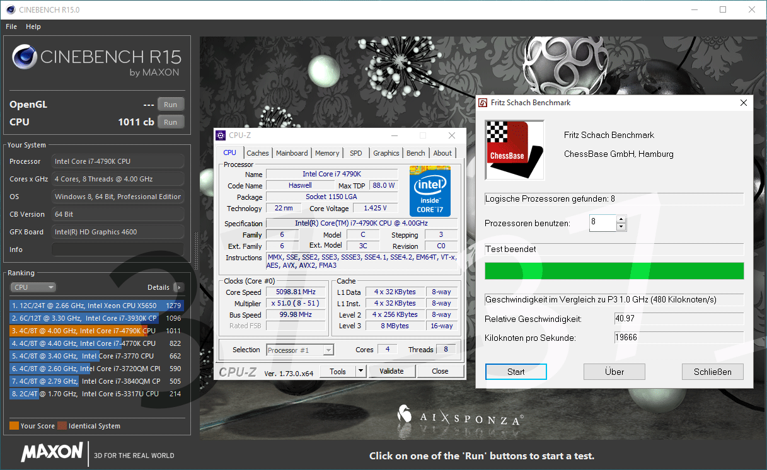This screenshot has height=470, width=767.
Task: Close the CPU-Z window via X
Action: click(x=452, y=135)
